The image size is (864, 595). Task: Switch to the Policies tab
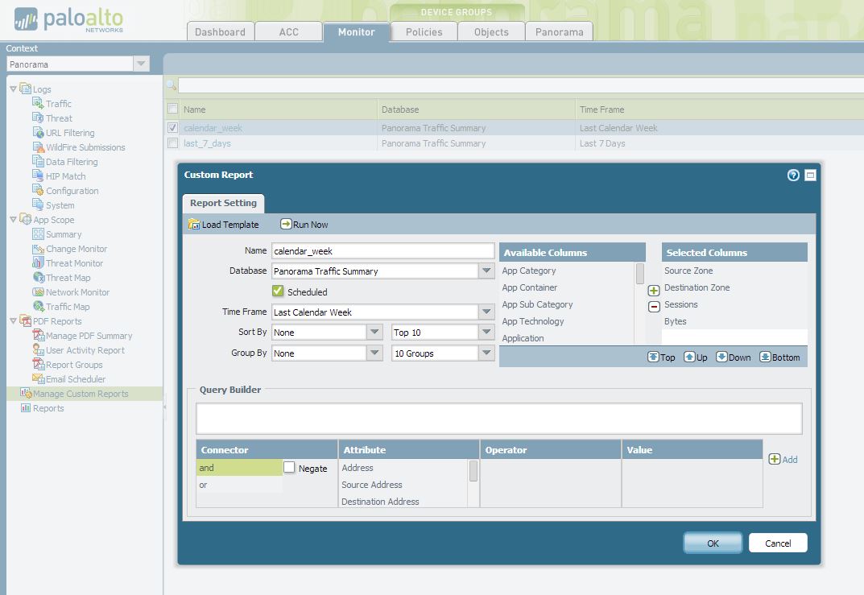pyautogui.click(x=424, y=32)
